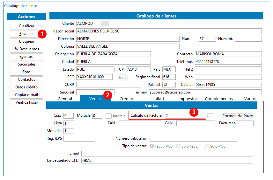Viewport: 273px width, 180px height.
Task: Open the Eventos action
Action: coord(26,57)
